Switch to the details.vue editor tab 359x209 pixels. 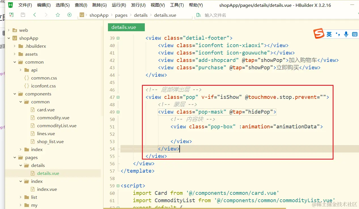[x=126, y=27]
